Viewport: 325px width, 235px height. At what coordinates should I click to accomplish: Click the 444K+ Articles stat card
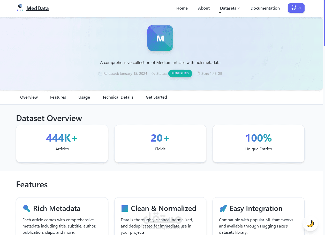pyautogui.click(x=62, y=144)
